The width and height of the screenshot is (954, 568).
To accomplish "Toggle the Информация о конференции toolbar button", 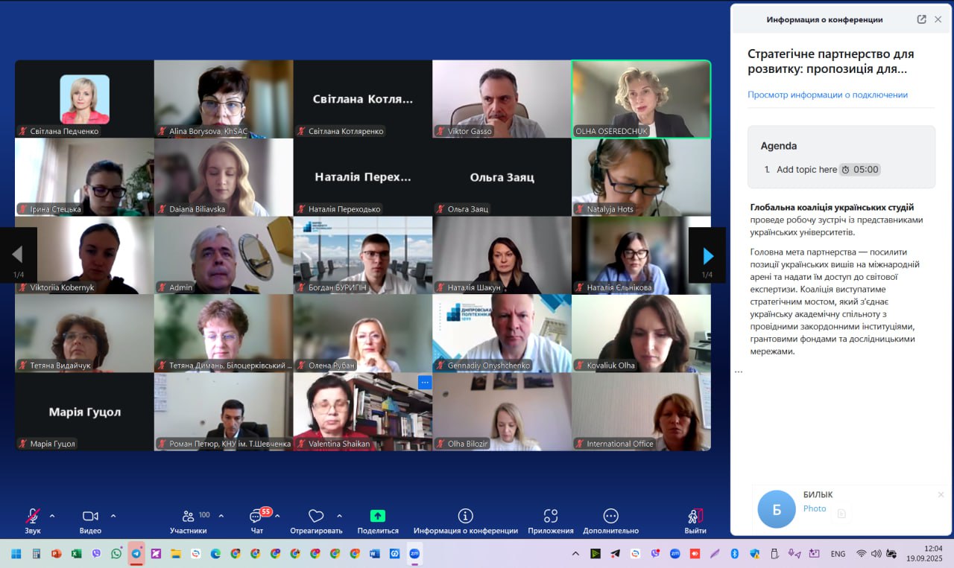I will tap(465, 516).
